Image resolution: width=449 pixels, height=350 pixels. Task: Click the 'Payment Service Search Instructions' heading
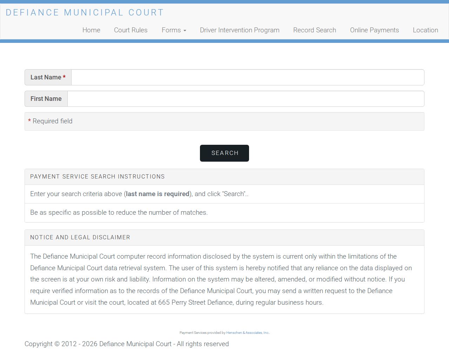[x=98, y=177]
